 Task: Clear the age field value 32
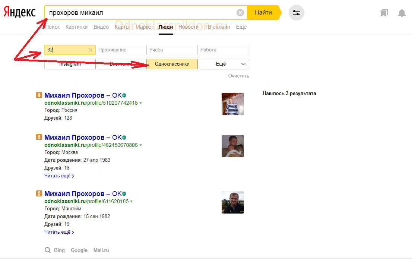point(91,50)
